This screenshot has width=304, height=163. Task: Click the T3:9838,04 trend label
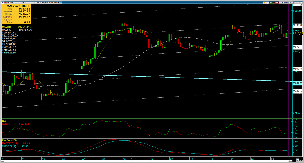[9, 38]
